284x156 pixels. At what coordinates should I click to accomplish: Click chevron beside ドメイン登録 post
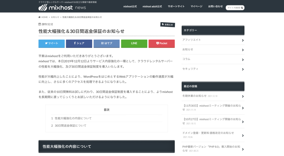[x=243, y=136]
